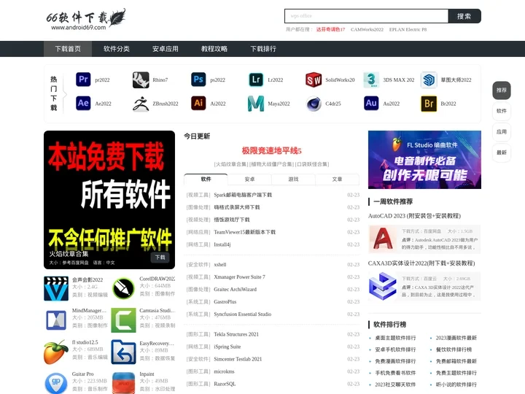Viewport: 525px width, 394px height.
Task: Select the ZBrush2022 icon
Action: (141, 104)
